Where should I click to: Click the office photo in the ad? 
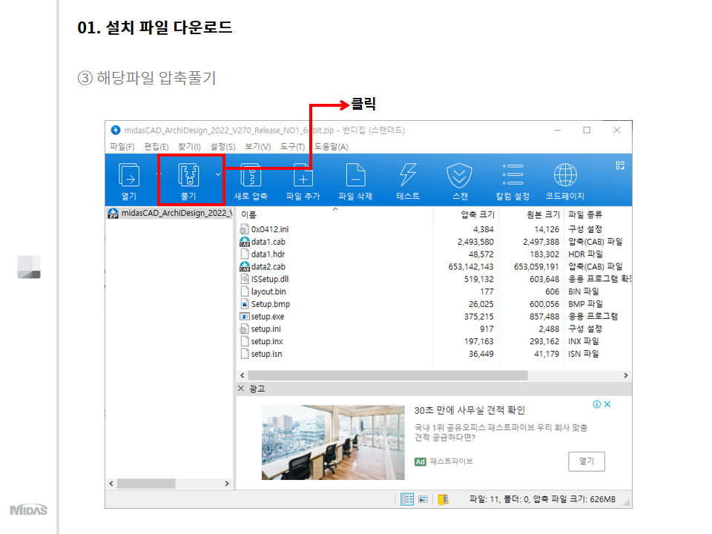(333, 442)
